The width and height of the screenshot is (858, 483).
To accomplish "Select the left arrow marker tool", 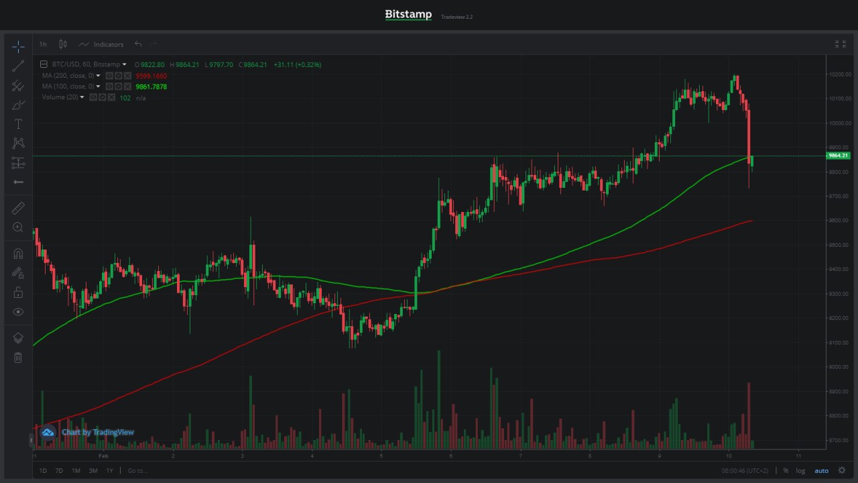I will point(18,182).
